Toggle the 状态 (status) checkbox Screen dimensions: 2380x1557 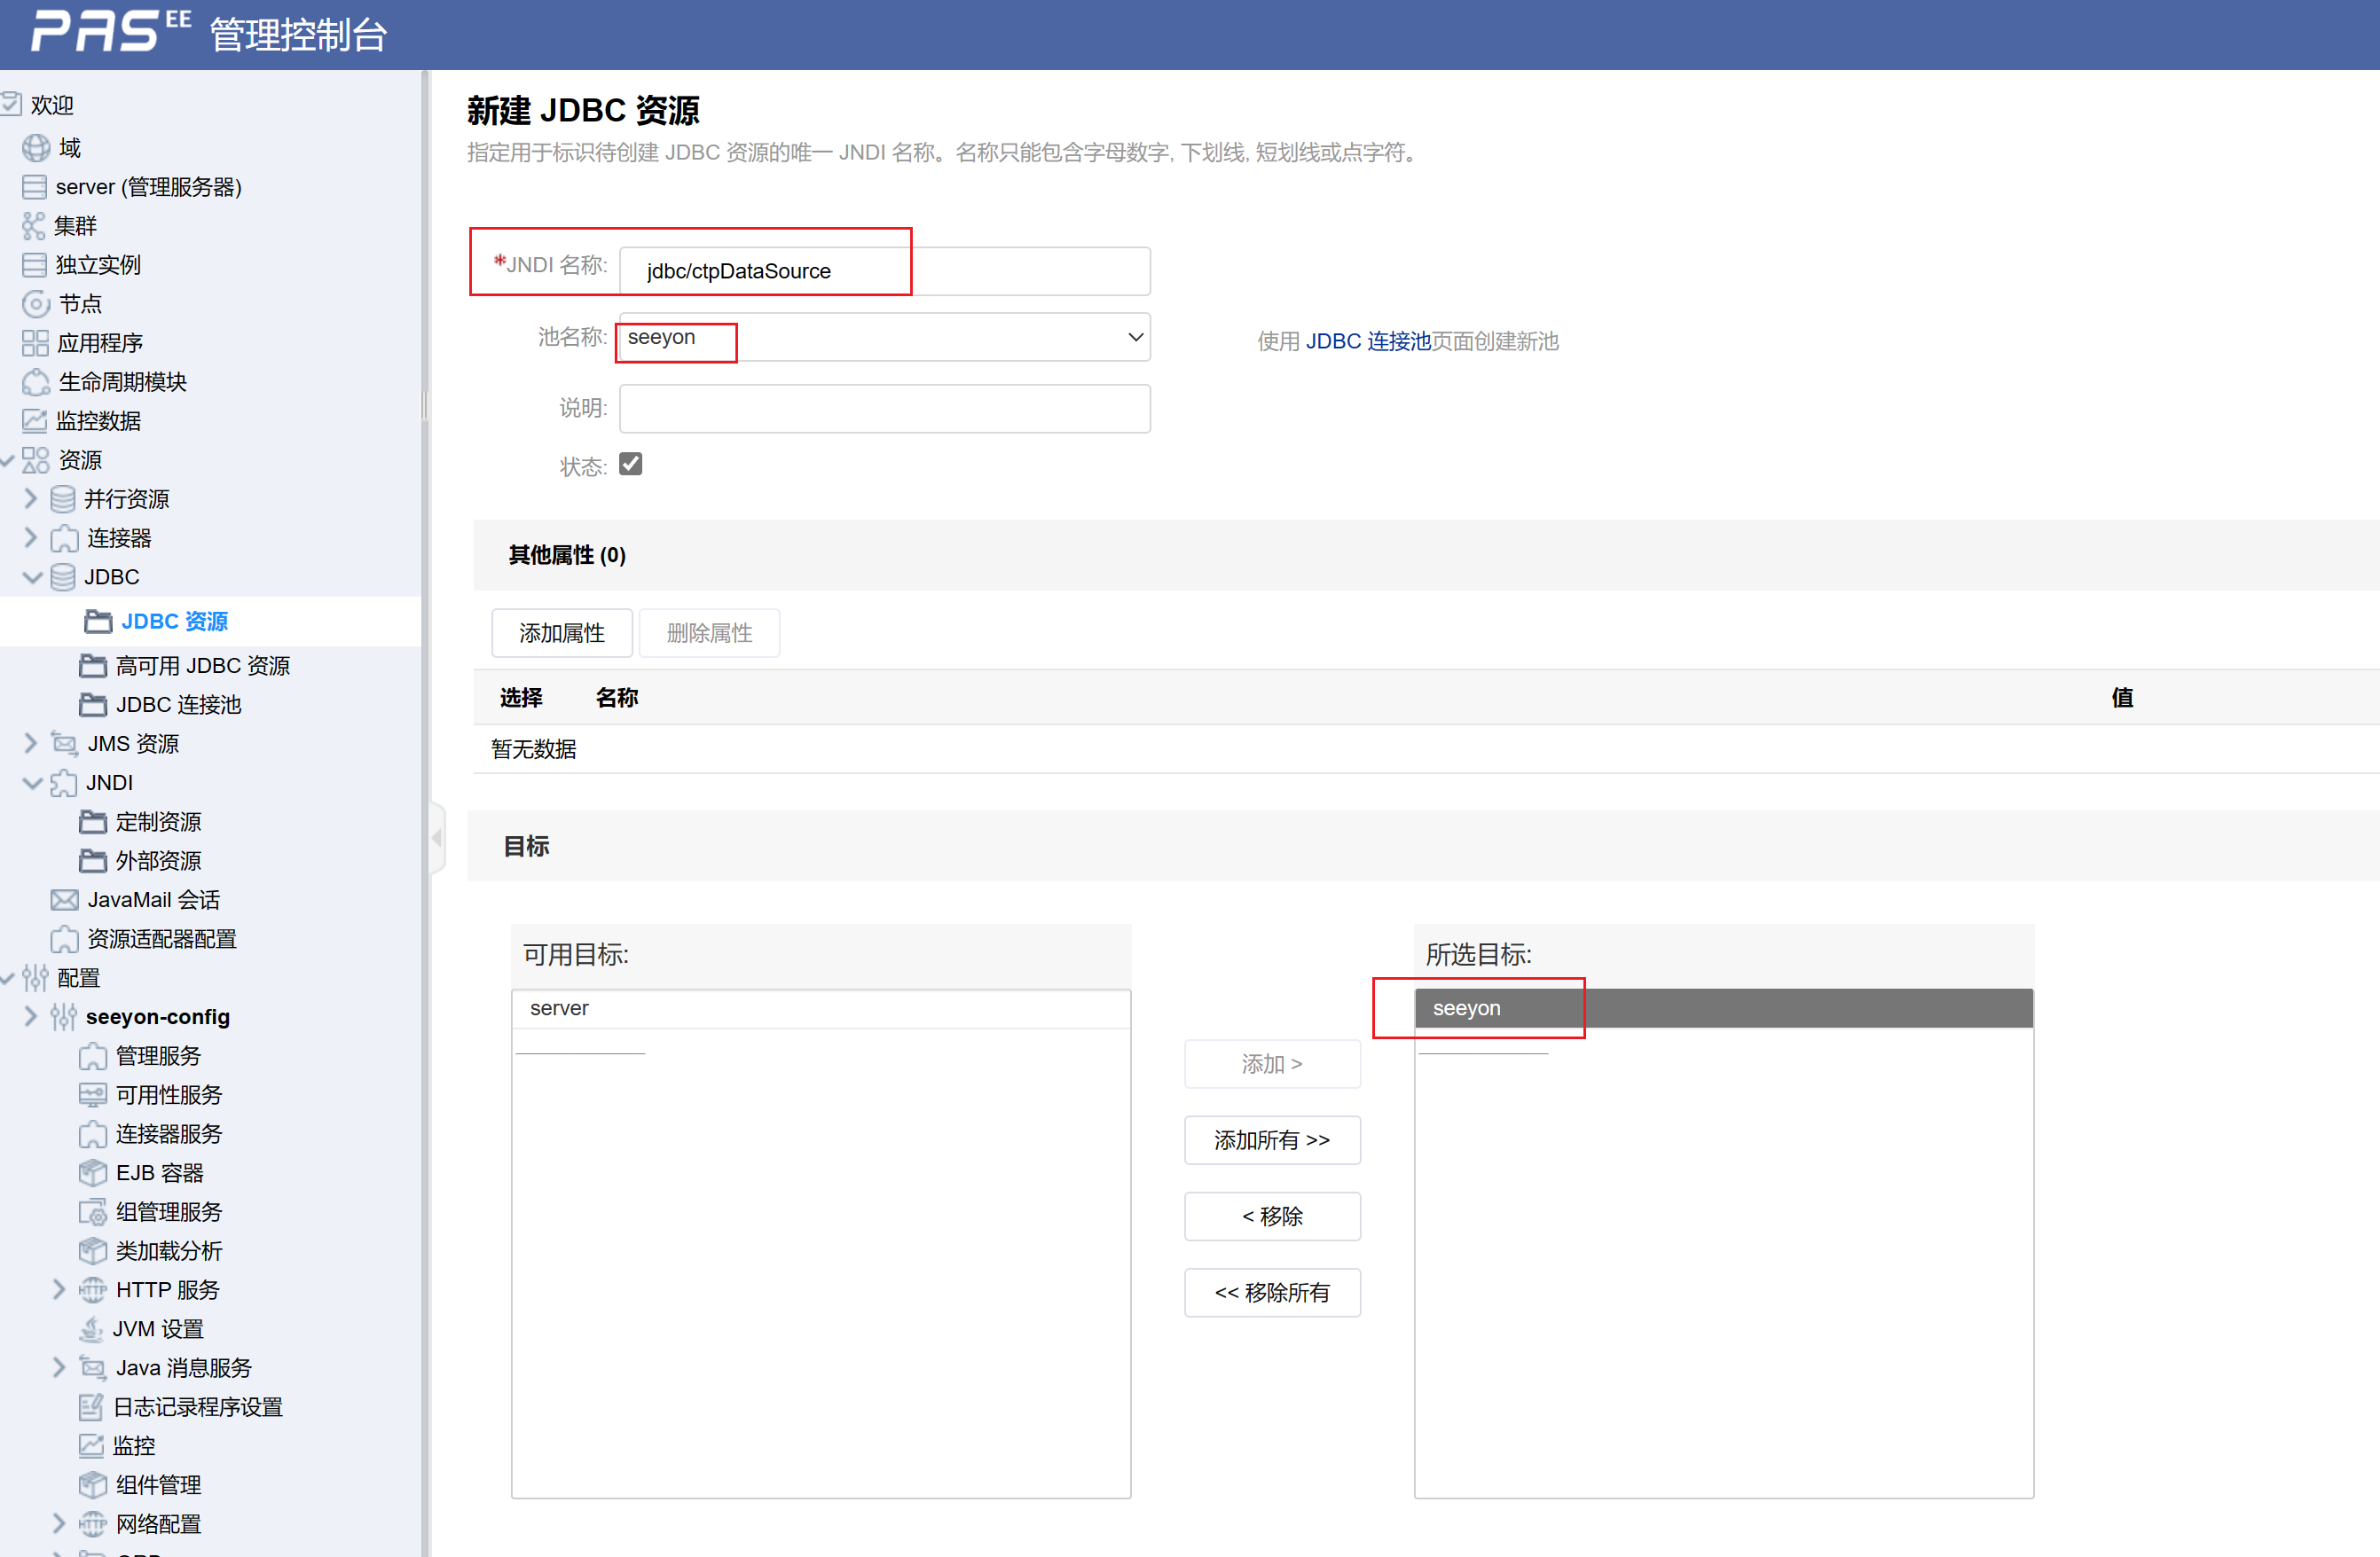point(631,463)
